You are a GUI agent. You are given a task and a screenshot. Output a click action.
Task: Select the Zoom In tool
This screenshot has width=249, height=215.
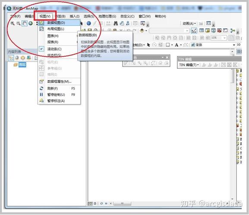click(x=13, y=23)
